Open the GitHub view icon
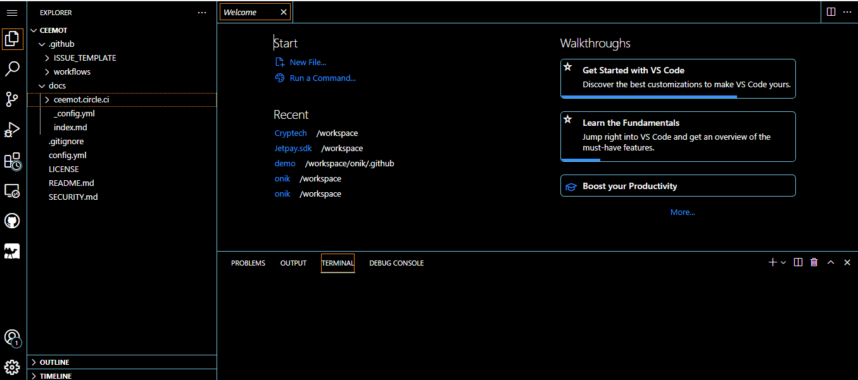The height and width of the screenshot is (380, 858). [12, 221]
